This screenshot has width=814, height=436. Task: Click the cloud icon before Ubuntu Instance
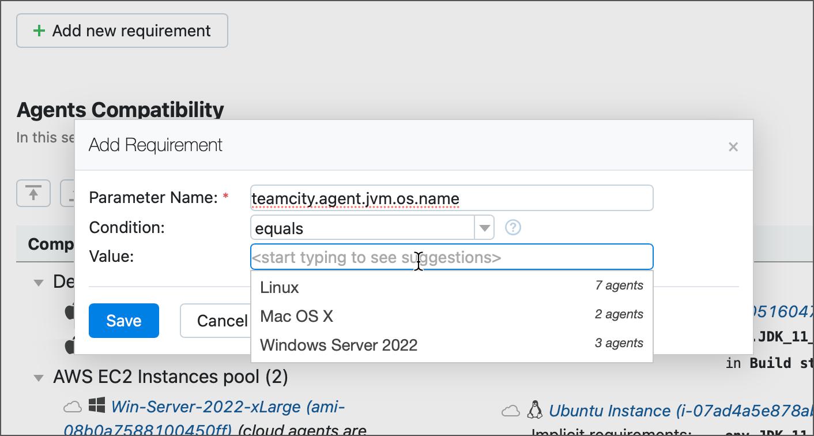510,411
